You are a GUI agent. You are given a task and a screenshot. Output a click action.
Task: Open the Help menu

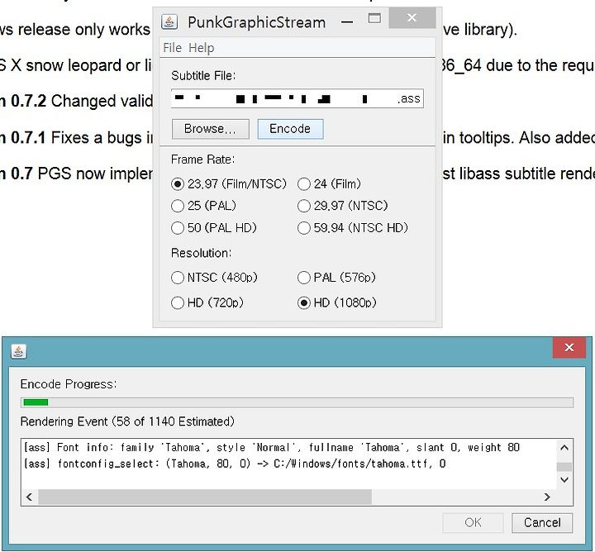coord(201,48)
